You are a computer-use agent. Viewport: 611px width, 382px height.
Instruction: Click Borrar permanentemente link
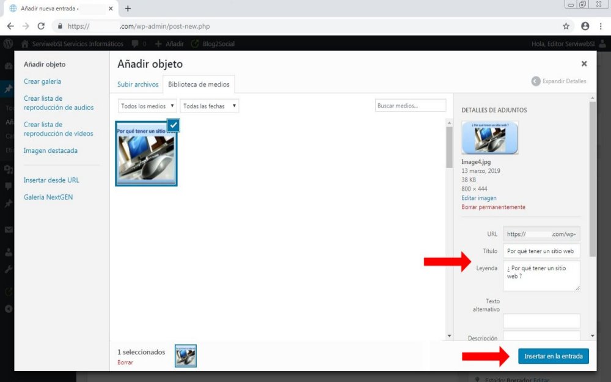tap(493, 207)
